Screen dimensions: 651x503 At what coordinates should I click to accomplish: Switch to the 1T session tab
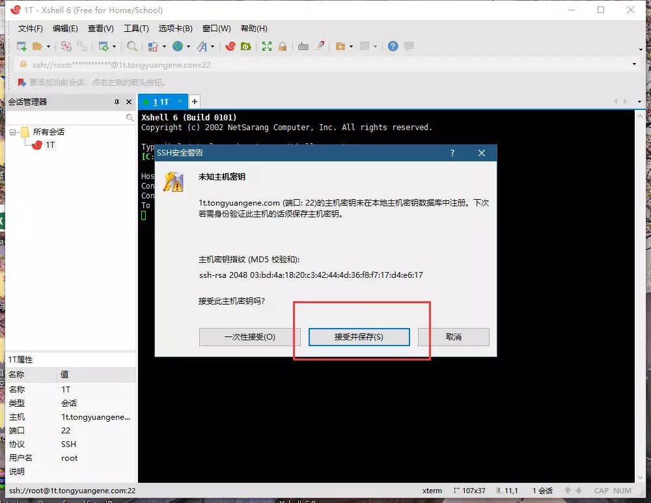(x=161, y=102)
